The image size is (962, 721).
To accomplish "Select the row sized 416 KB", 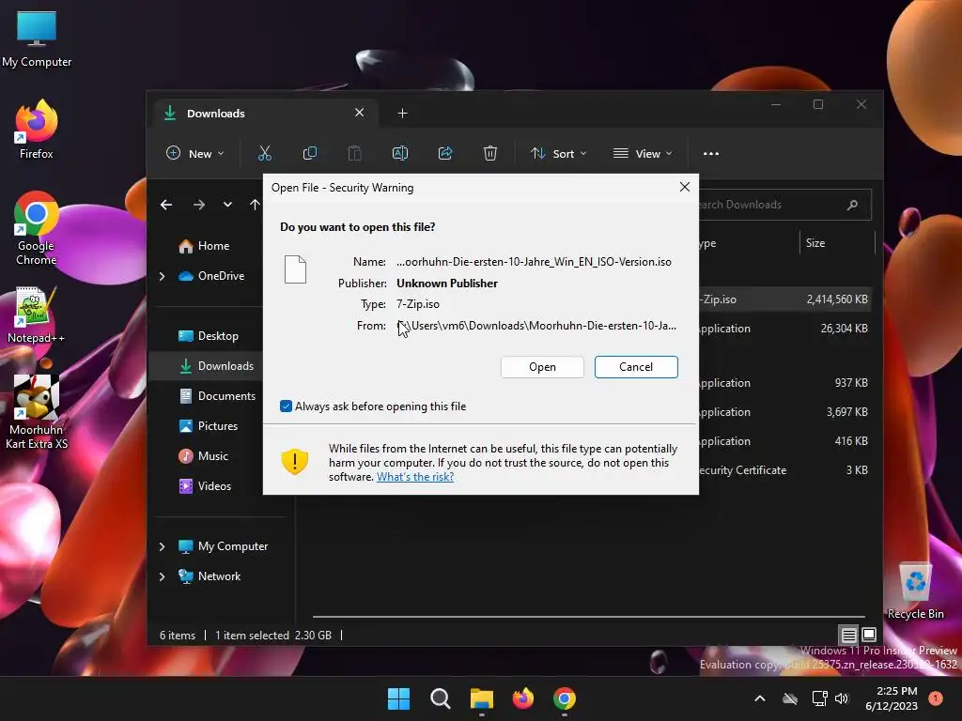I will (x=784, y=441).
